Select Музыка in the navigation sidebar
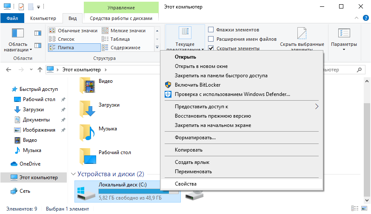 point(32,150)
